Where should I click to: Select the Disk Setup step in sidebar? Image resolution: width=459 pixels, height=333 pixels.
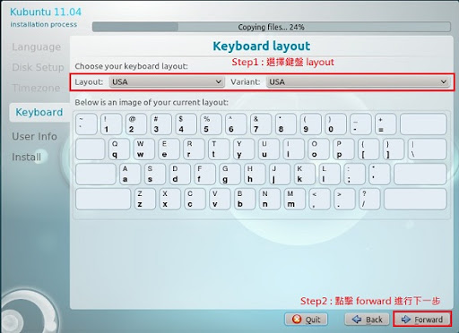pos(38,67)
